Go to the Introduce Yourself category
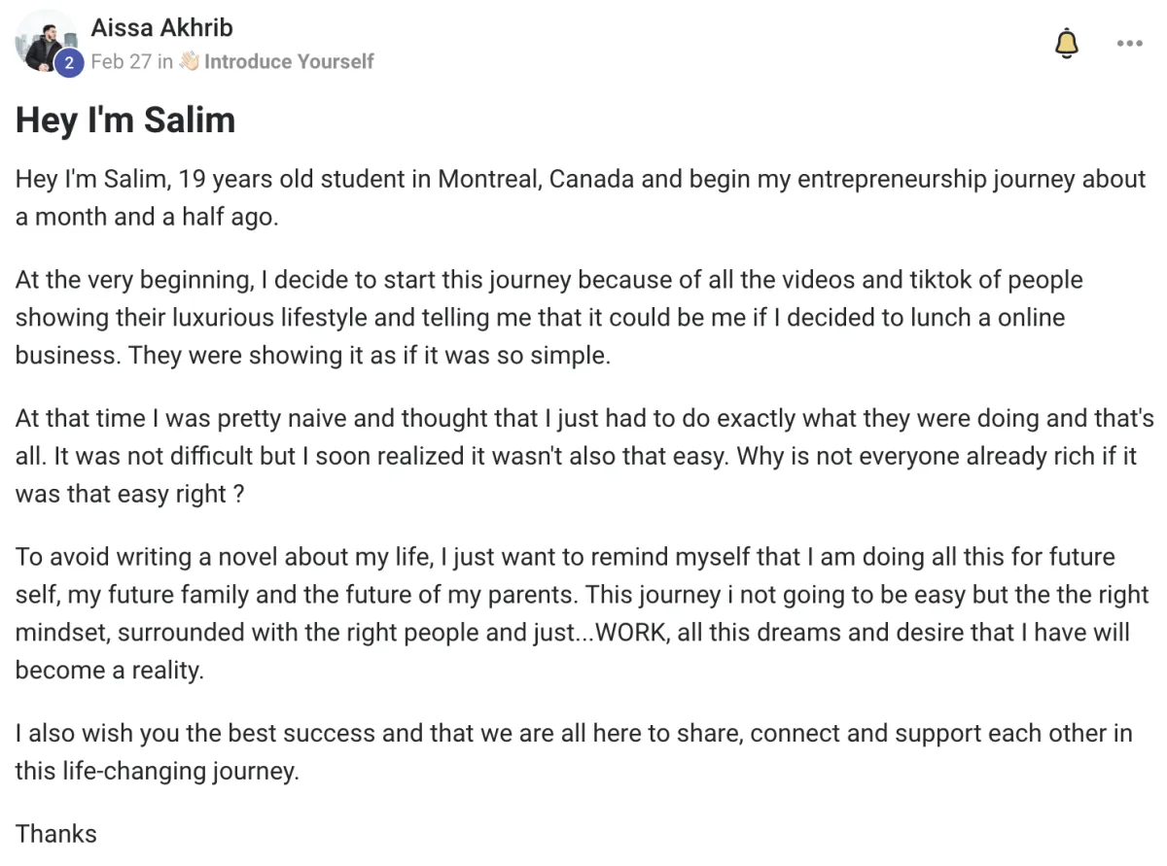Screen dimensions: 1167x866 [x=289, y=61]
